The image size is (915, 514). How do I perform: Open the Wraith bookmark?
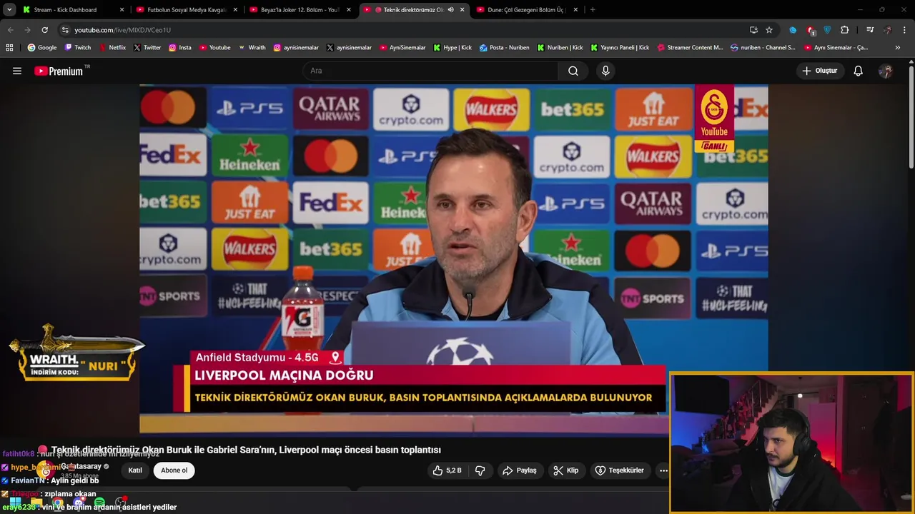tap(252, 48)
